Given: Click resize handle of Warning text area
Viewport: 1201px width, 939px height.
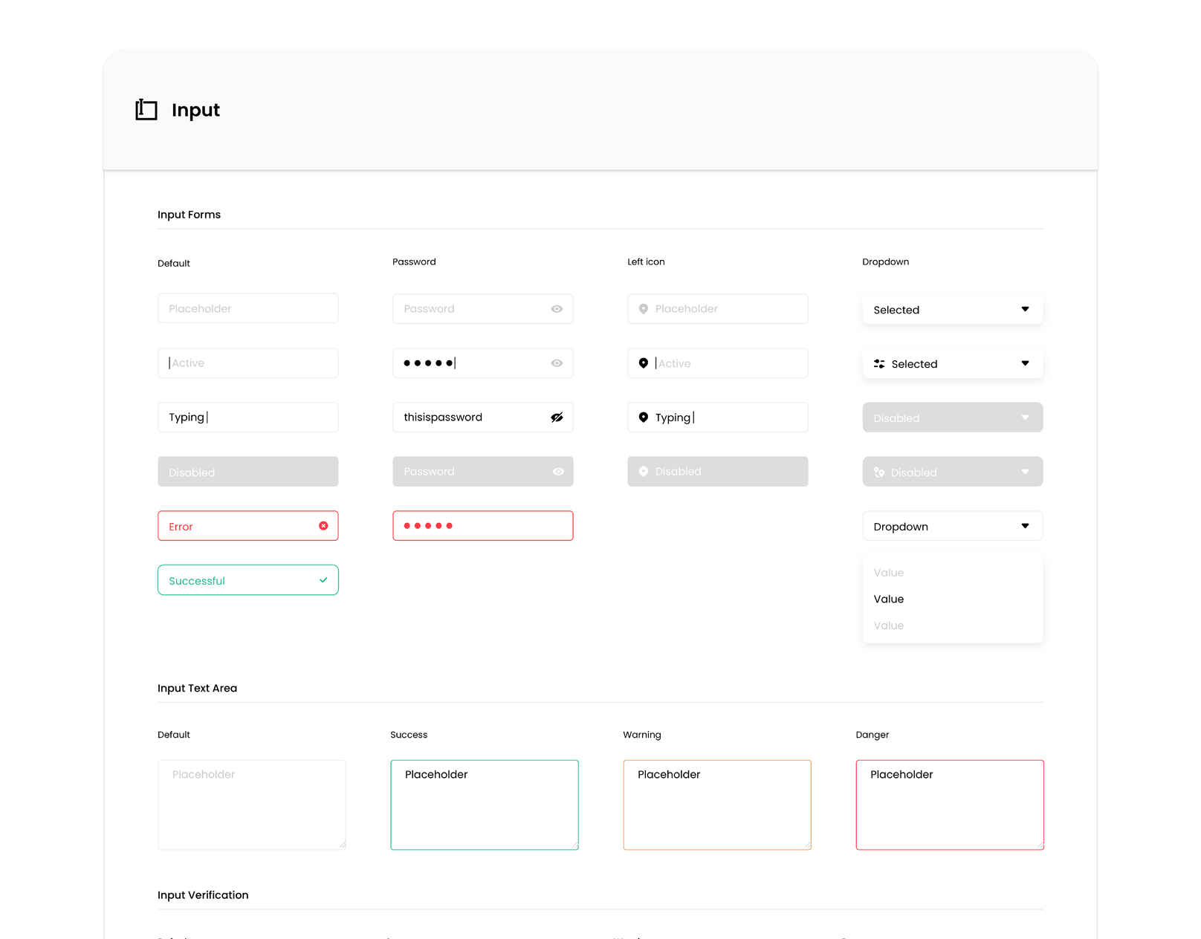Looking at the screenshot, I should [x=808, y=845].
